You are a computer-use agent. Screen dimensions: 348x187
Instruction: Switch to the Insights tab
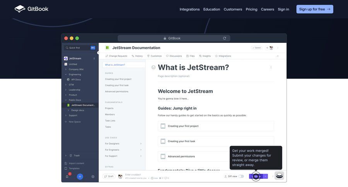click(x=205, y=56)
